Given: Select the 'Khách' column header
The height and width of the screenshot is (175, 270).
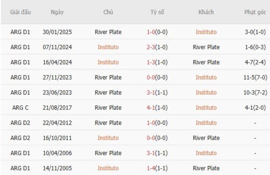Looking at the screenshot, I should point(206,12).
